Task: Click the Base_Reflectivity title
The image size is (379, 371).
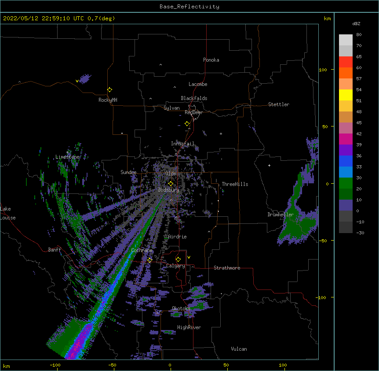Action: tap(189, 7)
